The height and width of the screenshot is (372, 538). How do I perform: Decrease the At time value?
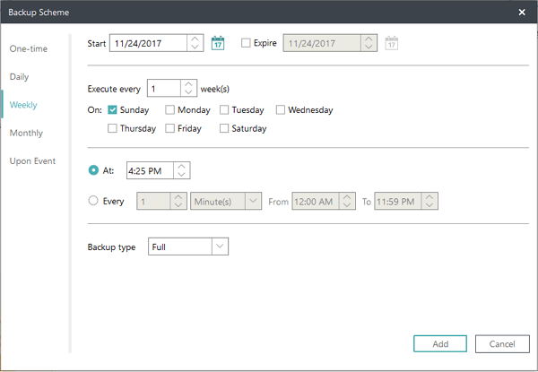pyautogui.click(x=181, y=174)
